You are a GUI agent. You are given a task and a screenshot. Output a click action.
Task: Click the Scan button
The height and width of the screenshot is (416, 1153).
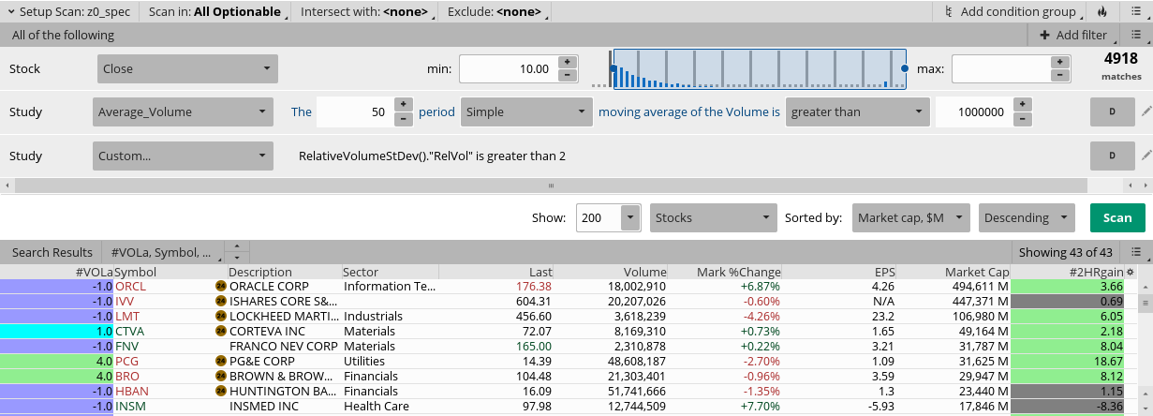[x=1117, y=217]
